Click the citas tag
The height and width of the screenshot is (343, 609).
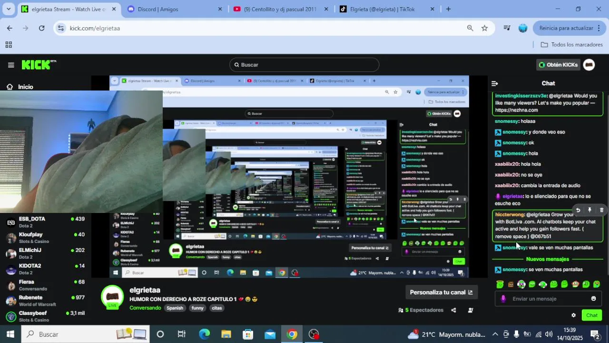pos(217,308)
